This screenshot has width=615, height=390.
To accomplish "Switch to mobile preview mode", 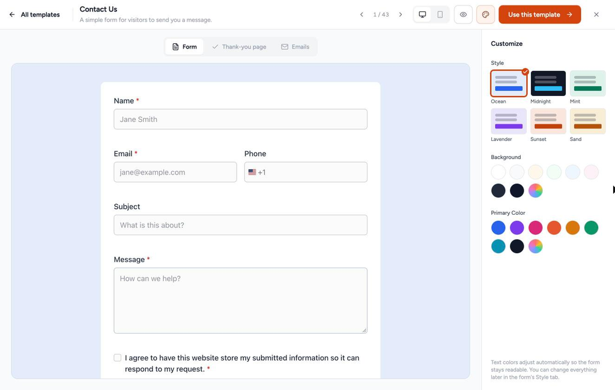I will pos(440,14).
